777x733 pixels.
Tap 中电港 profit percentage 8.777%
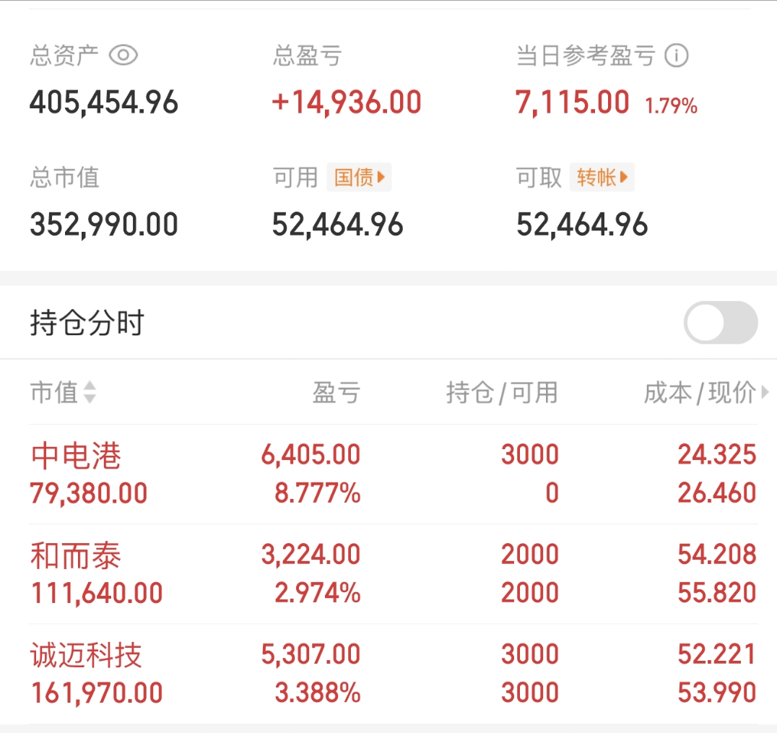317,494
